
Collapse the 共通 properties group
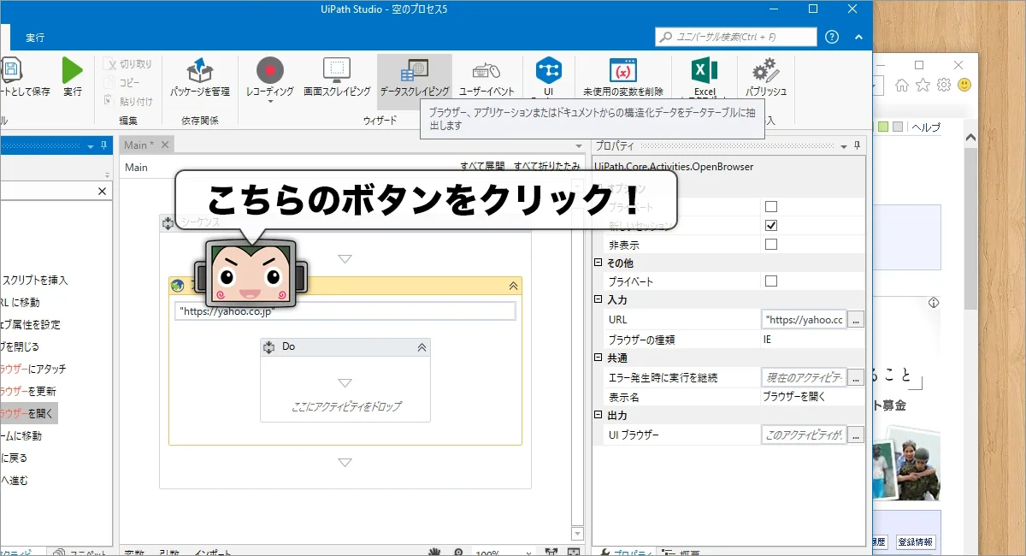[598, 358]
